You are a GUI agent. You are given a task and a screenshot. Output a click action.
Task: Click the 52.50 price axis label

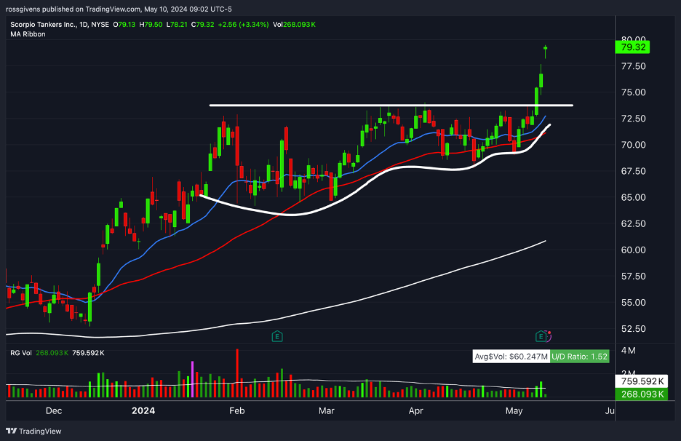coord(633,329)
